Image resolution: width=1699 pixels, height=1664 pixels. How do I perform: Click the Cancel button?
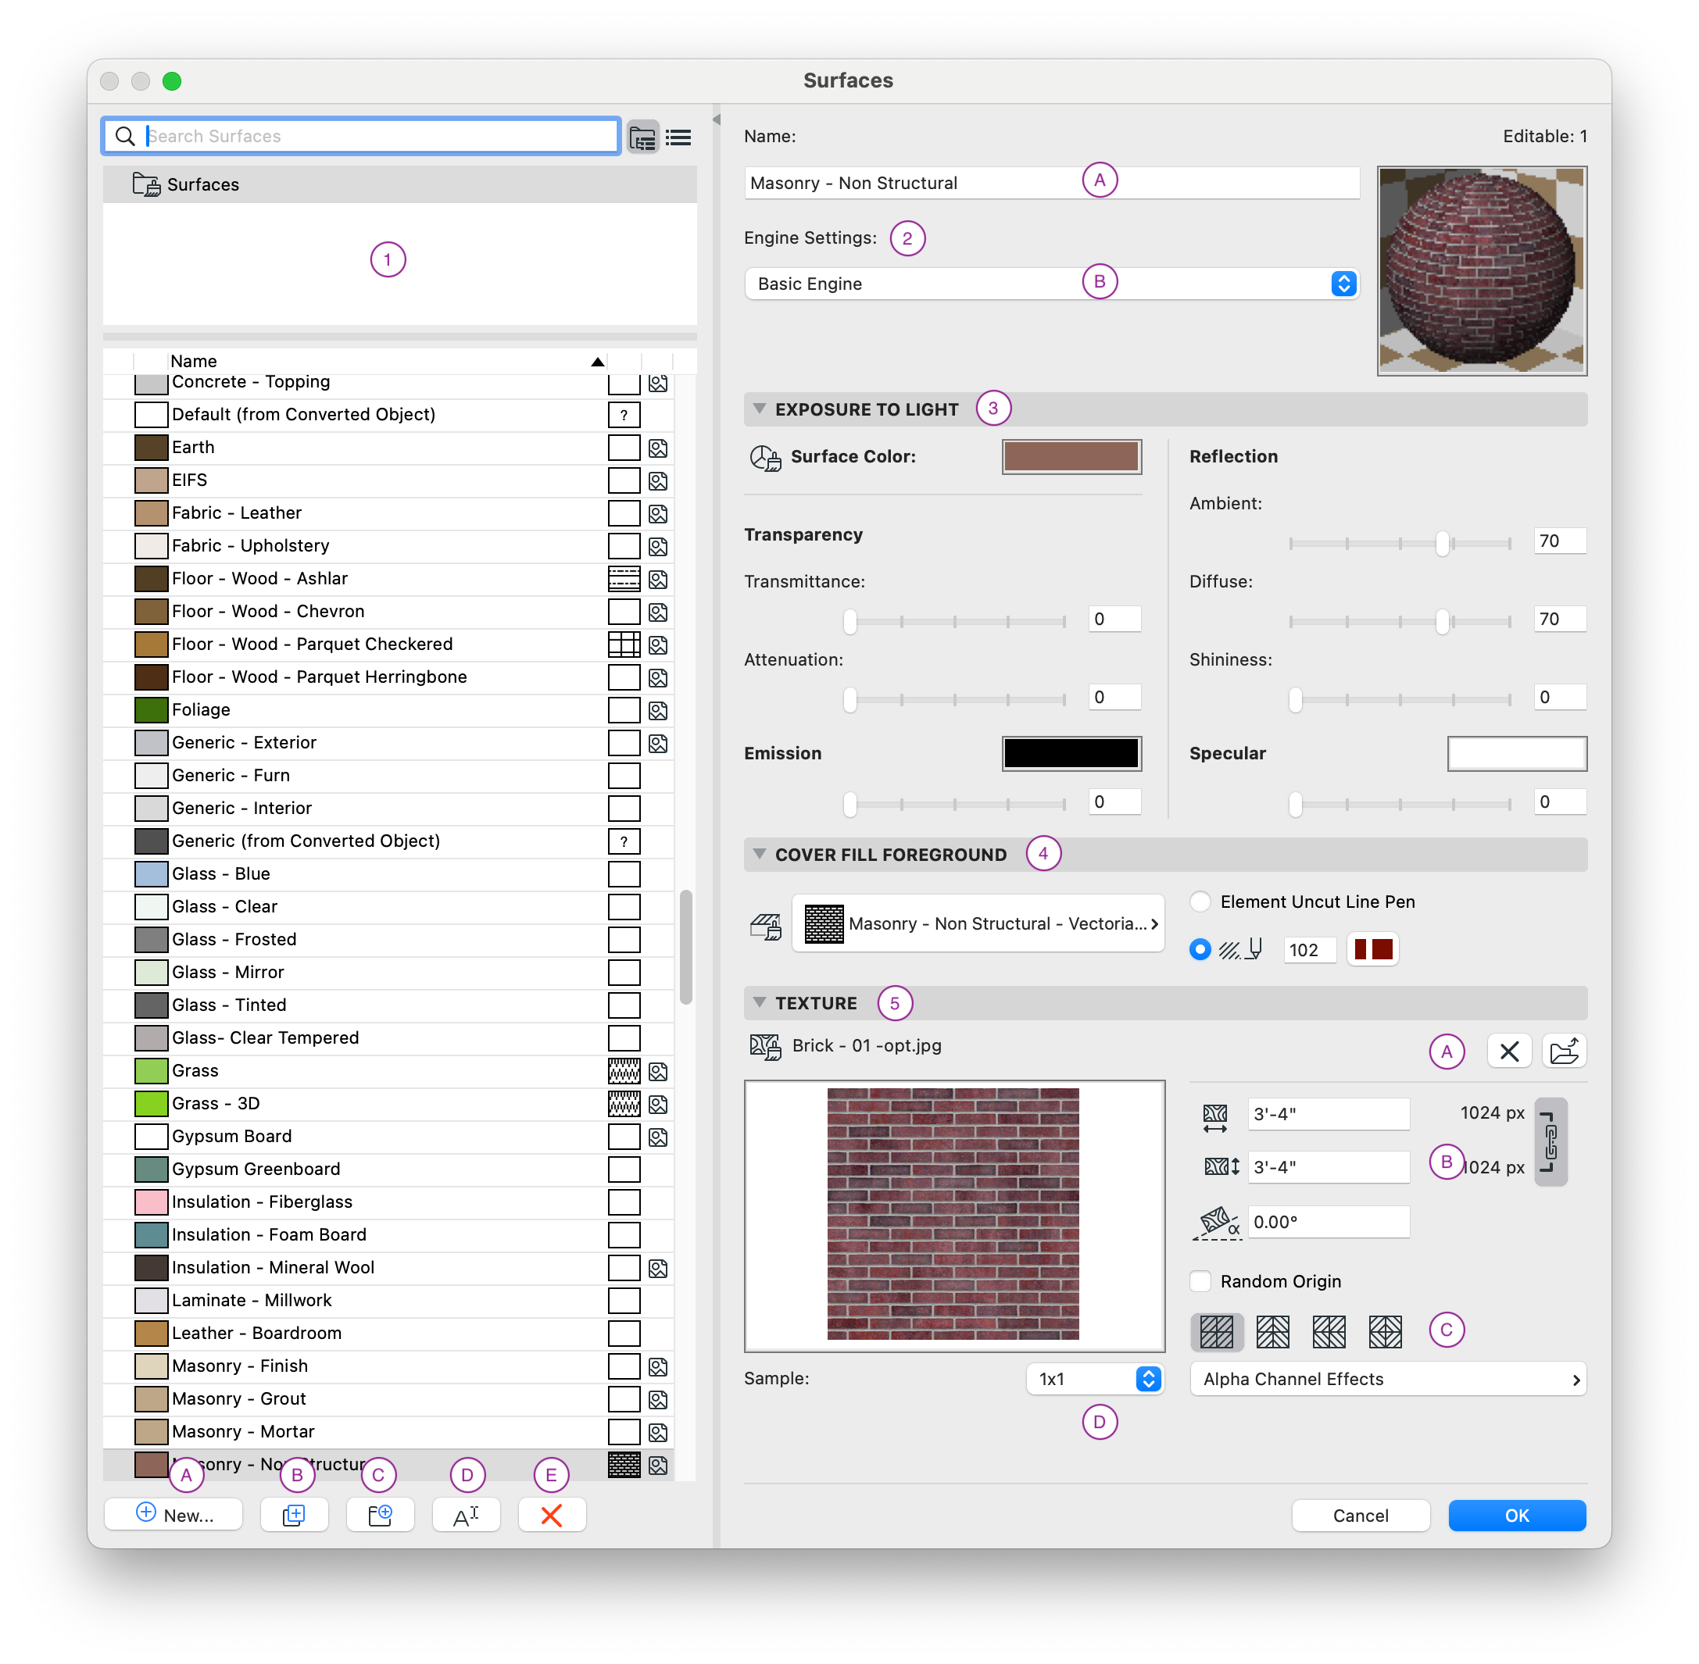[1360, 1516]
